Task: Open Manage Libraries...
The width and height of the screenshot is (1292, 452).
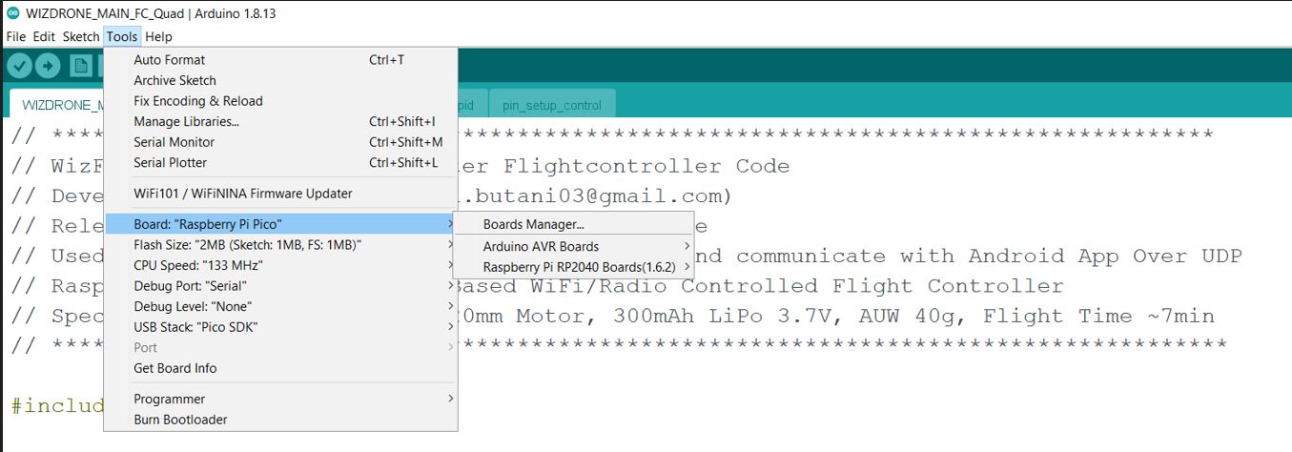Action: pos(280,121)
